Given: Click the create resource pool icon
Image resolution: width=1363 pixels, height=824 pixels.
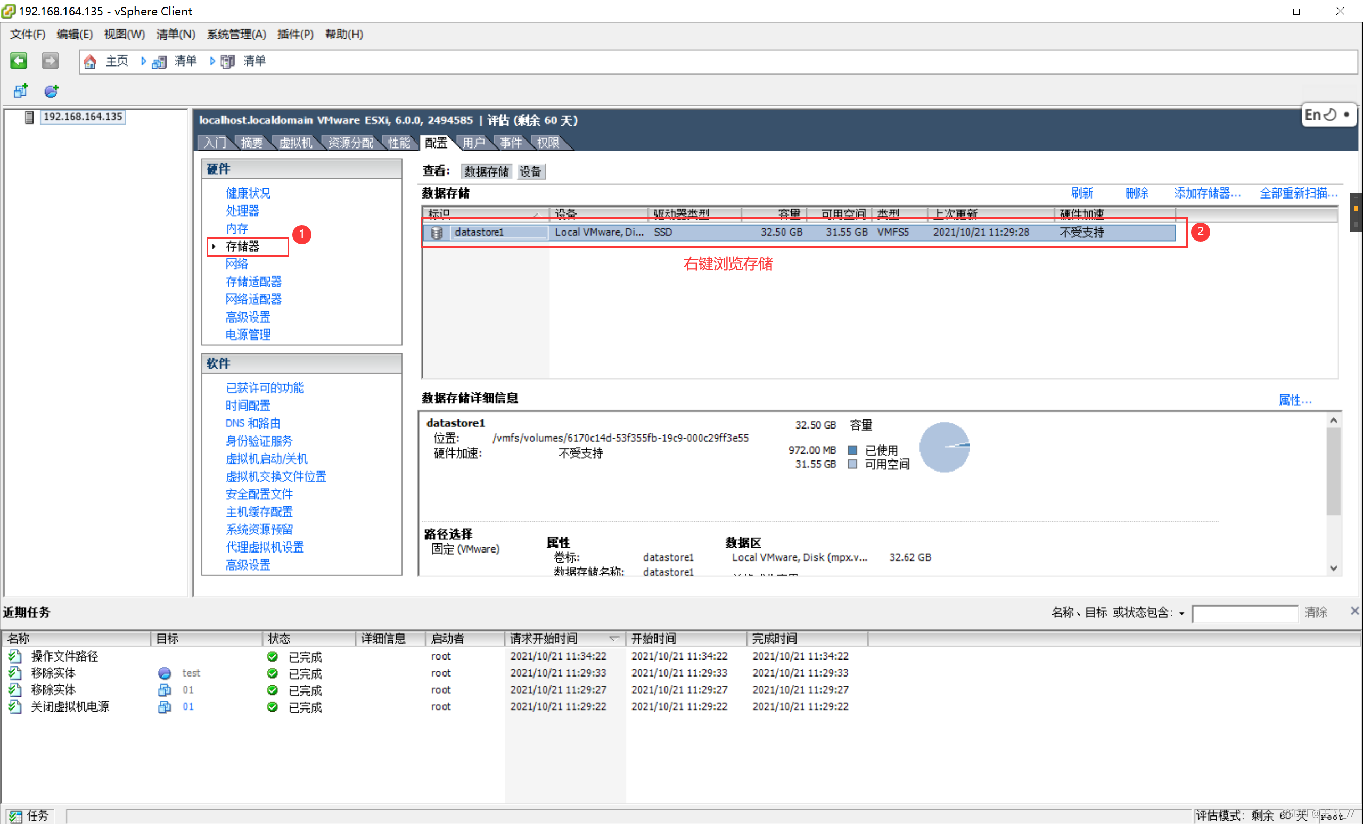Looking at the screenshot, I should 52,90.
